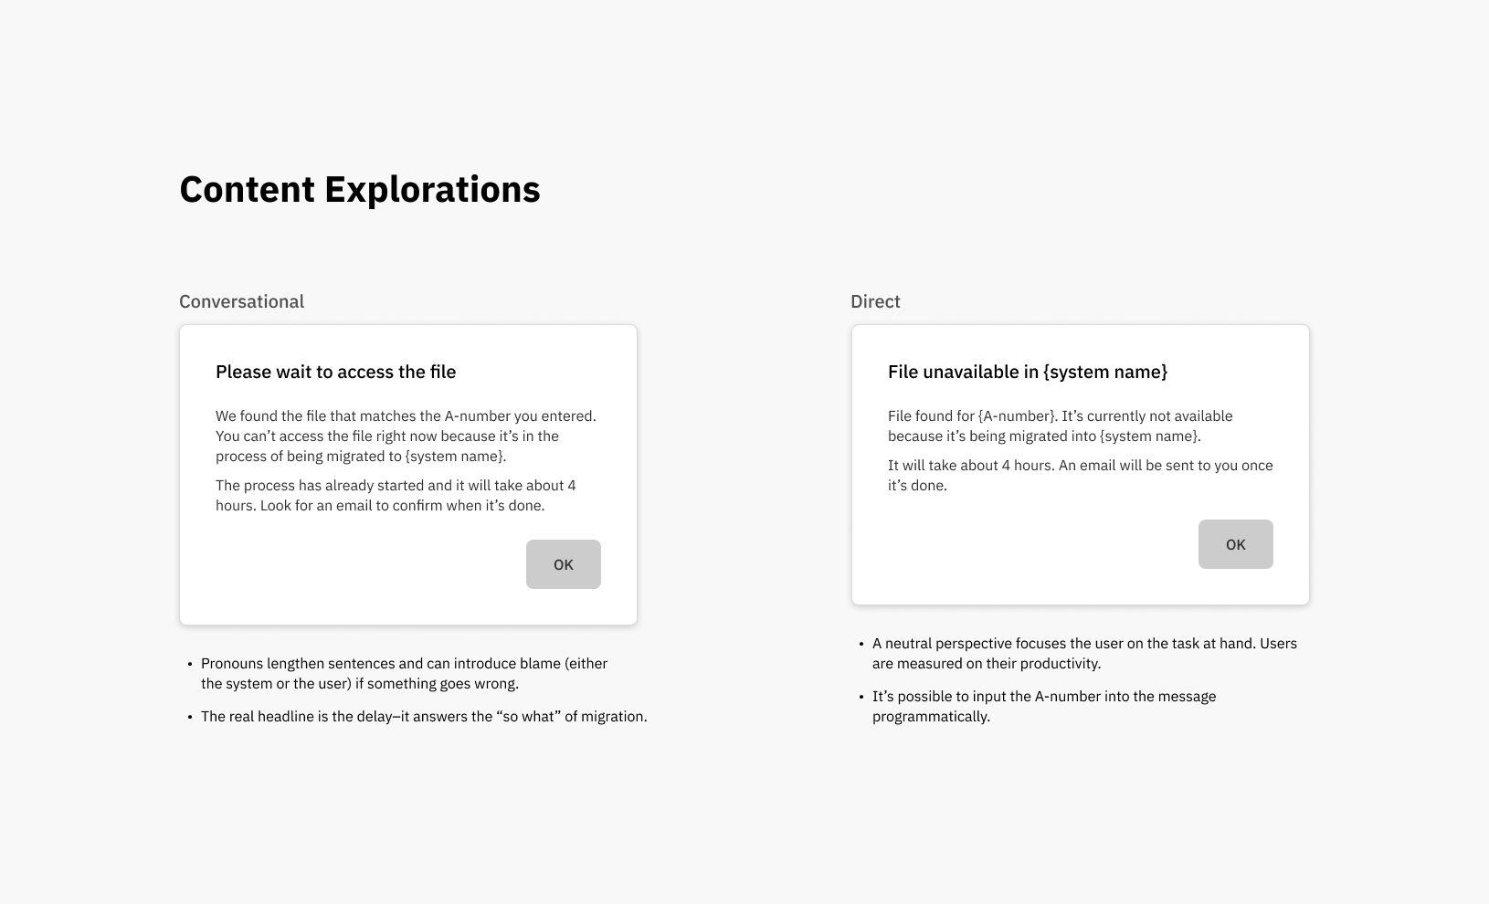Click the {A-number} placeholder in the Direct dialog

1016,416
